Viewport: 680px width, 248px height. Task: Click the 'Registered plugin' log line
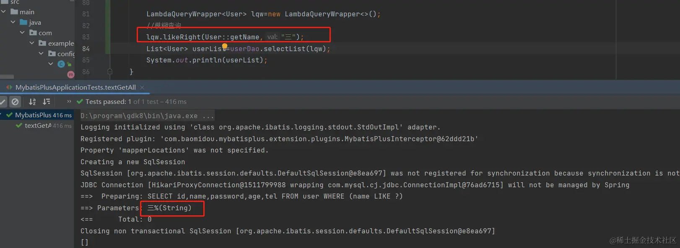[x=279, y=139]
